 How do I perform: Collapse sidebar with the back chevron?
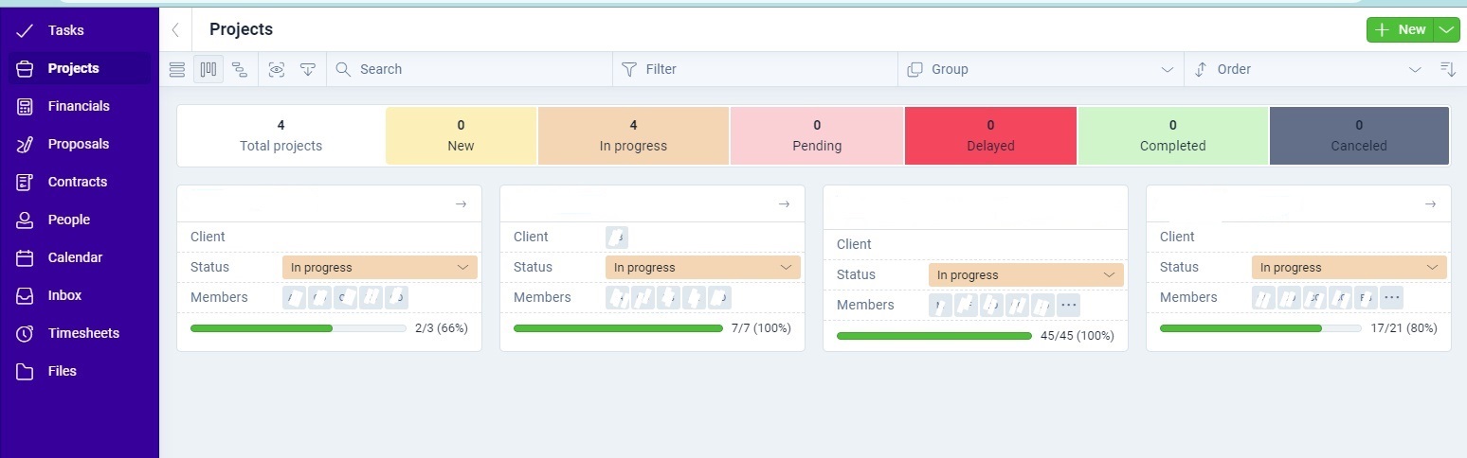tap(175, 30)
